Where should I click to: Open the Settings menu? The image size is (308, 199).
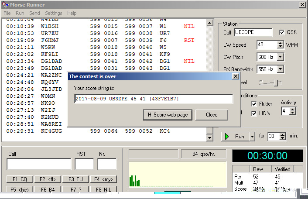(54, 13)
